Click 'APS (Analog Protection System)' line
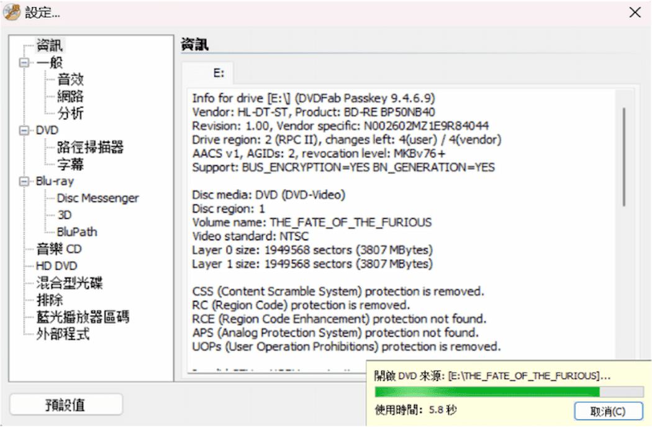 coord(335,333)
